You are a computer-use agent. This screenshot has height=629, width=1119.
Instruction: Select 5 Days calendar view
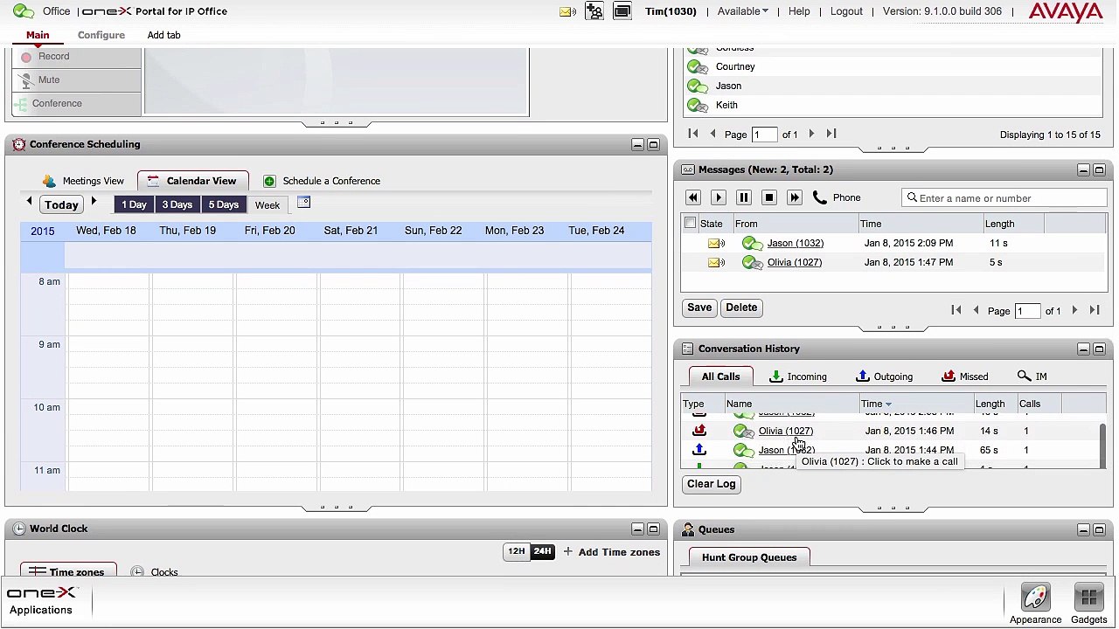click(x=223, y=204)
